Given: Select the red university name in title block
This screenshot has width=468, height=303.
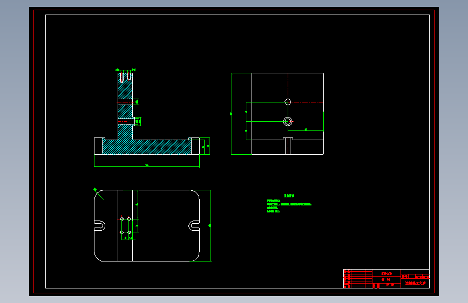Looking at the screenshot, I should [x=415, y=283].
